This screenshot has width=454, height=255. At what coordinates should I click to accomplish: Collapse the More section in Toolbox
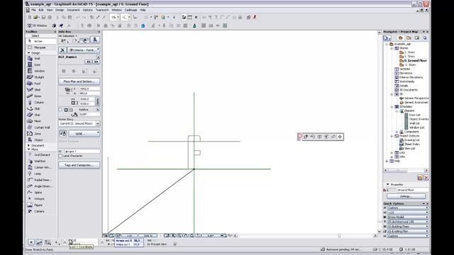tap(28, 149)
